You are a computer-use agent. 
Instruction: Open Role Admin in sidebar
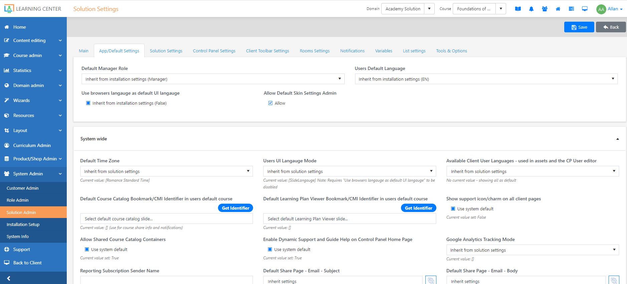(33, 200)
